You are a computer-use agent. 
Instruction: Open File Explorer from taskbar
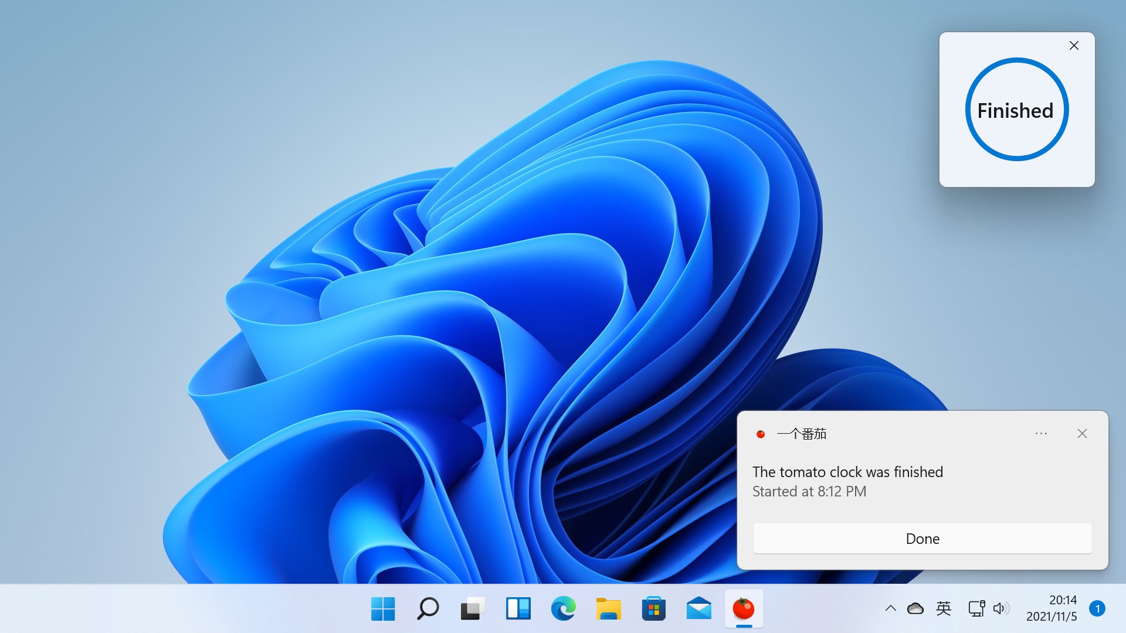608,609
